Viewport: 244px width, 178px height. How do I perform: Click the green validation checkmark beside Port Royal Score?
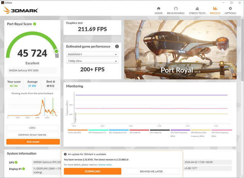click(x=35, y=24)
